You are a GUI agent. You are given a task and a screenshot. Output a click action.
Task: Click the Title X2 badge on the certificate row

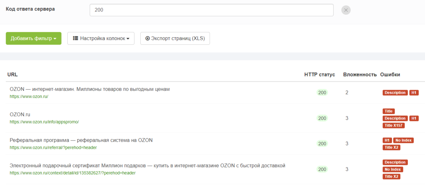[x=391, y=176]
